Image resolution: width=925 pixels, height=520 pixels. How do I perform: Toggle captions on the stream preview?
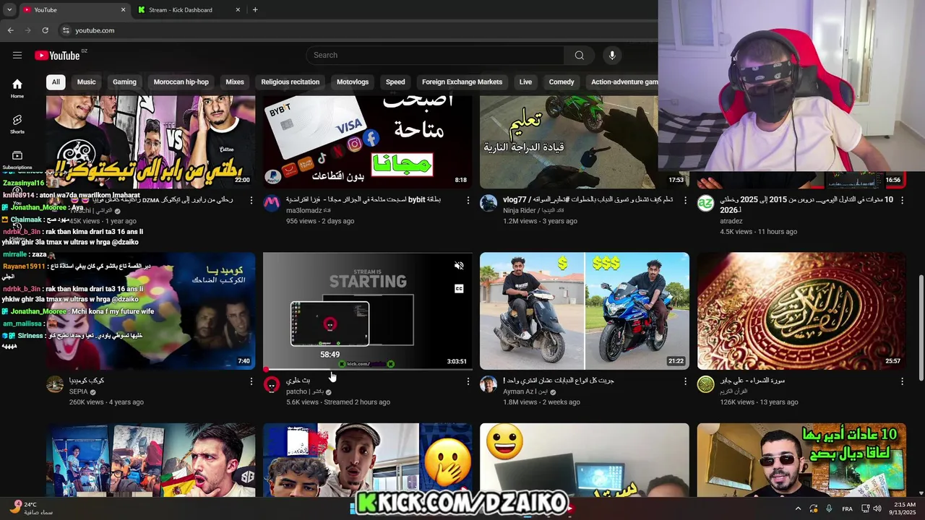(458, 289)
